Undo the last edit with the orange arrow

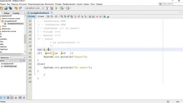16,8
